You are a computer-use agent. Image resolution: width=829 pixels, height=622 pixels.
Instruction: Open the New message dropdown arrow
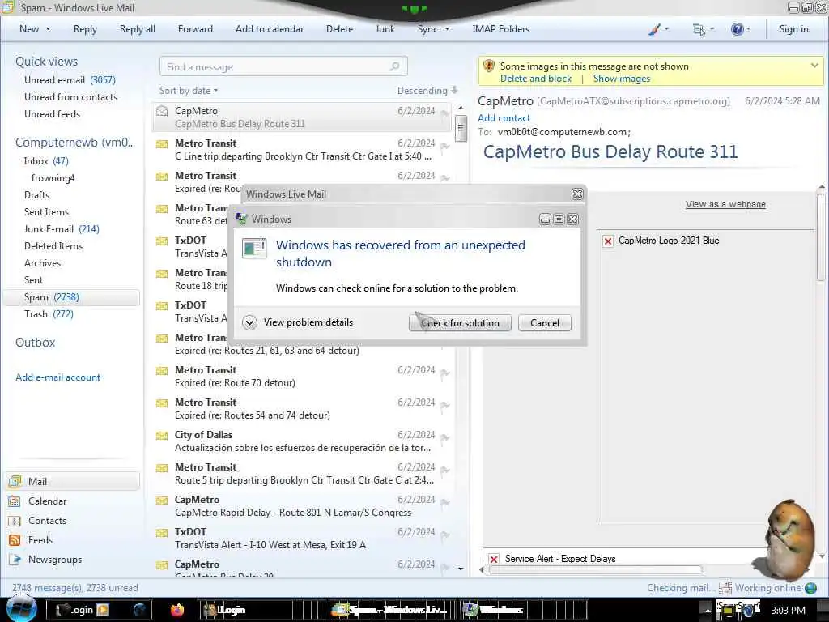(48, 29)
